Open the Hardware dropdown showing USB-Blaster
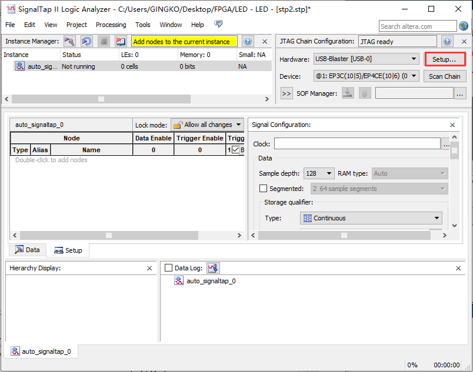The width and height of the screenshot is (473, 372). coord(366,59)
